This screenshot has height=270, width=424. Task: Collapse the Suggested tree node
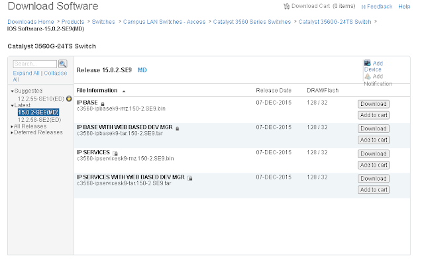click(12, 91)
